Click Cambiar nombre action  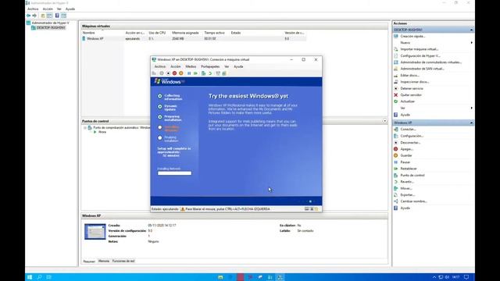(413, 201)
